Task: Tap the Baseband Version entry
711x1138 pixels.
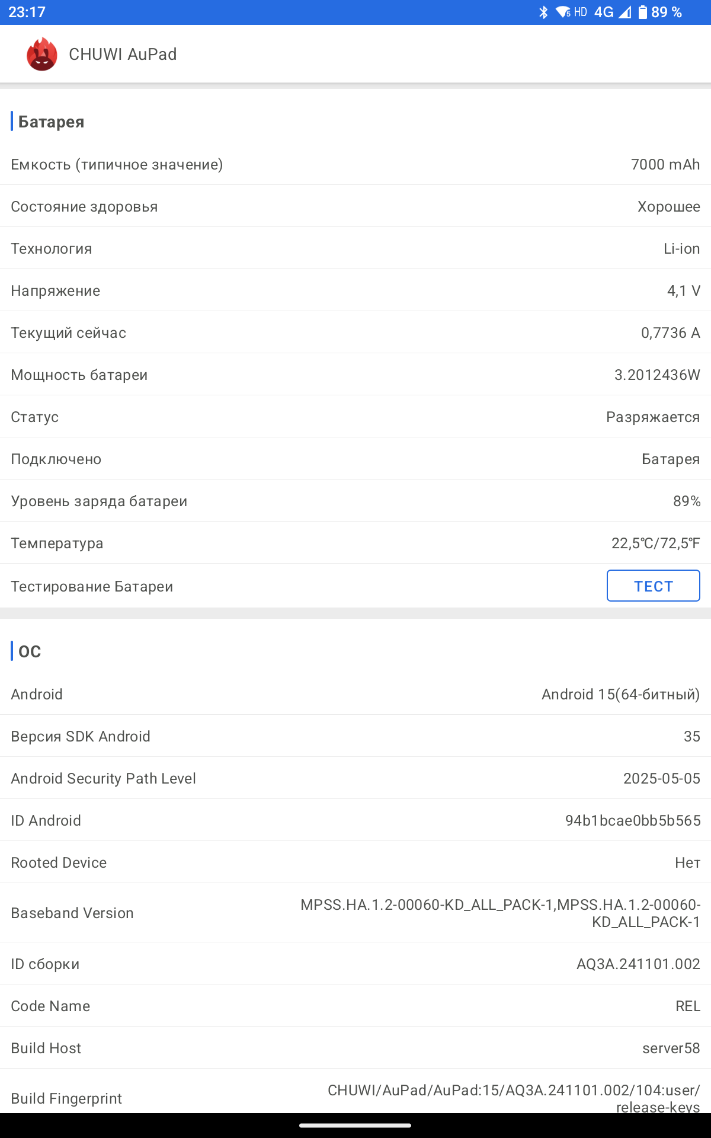Action: click(x=355, y=913)
